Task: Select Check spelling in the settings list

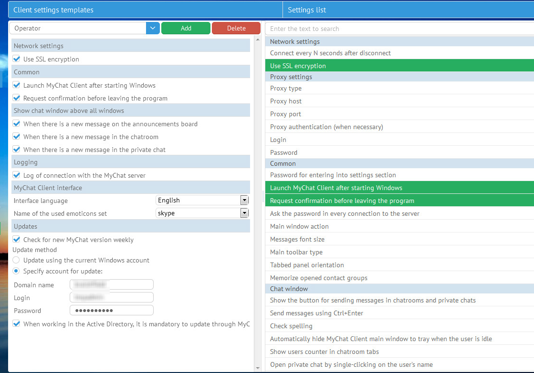Action: [x=291, y=326]
